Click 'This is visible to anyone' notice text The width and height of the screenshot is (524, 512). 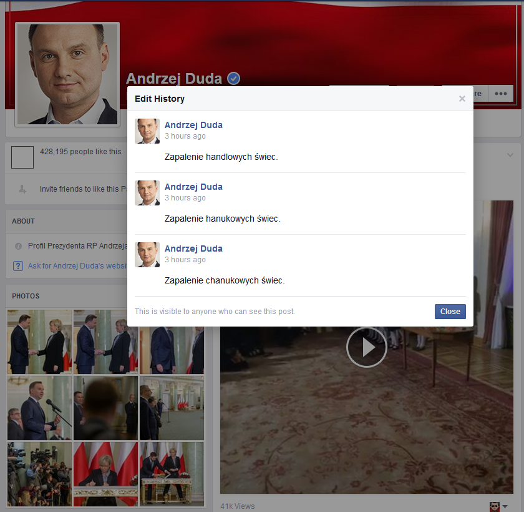215,312
